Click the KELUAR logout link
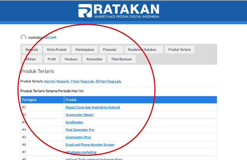247x160 pixels. click(50, 37)
